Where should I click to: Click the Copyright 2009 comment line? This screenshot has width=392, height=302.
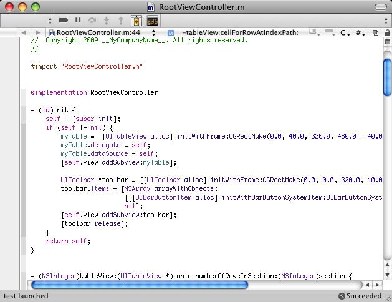[139, 41]
